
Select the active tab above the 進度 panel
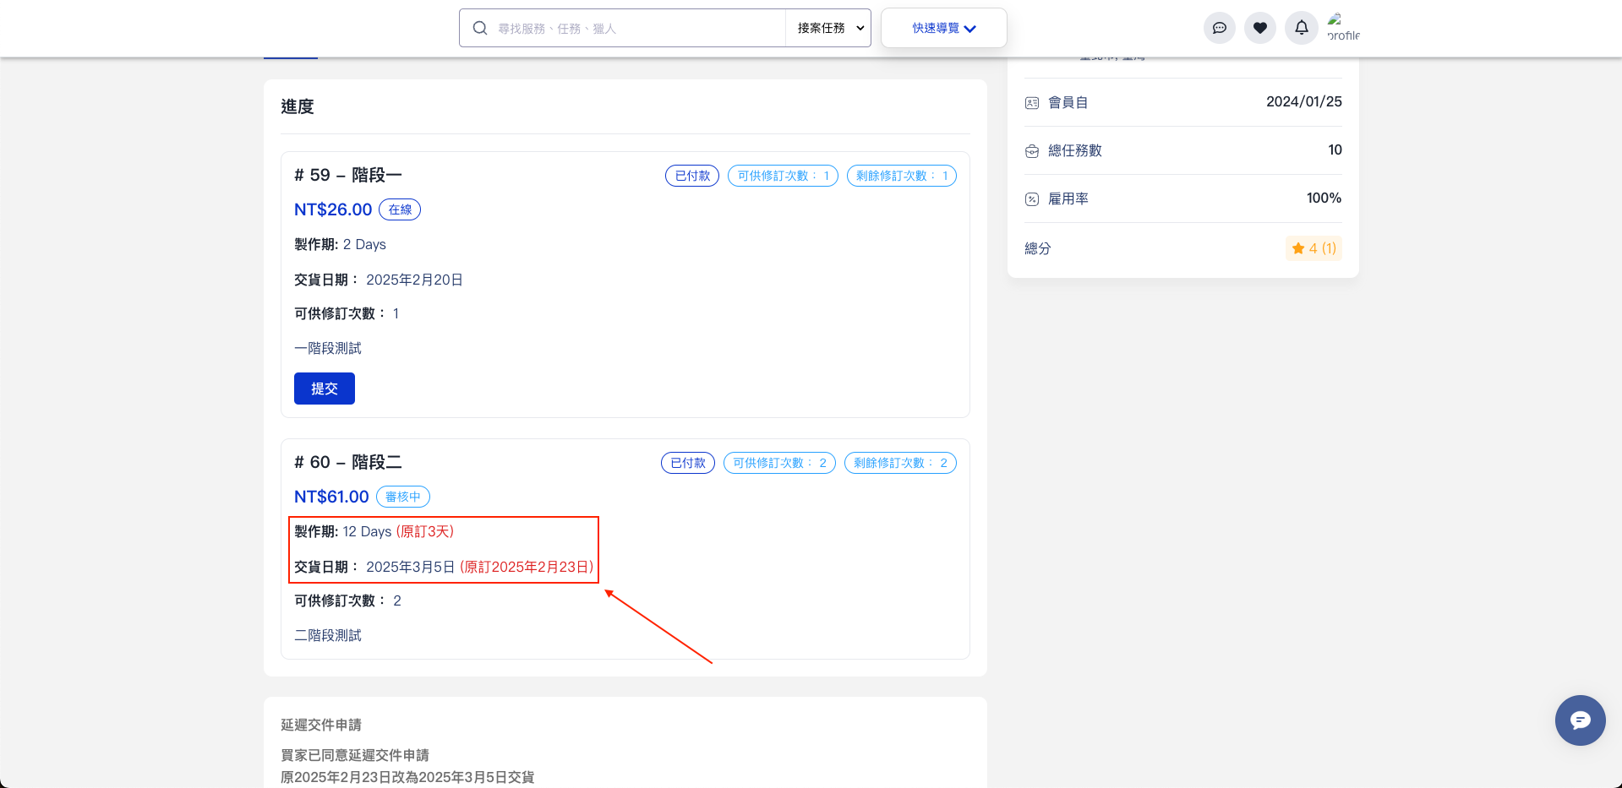[x=290, y=49]
